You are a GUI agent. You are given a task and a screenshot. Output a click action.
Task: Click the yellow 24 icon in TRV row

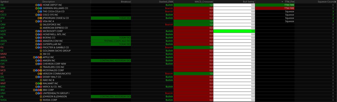pyautogui.click(x=41, y=67)
